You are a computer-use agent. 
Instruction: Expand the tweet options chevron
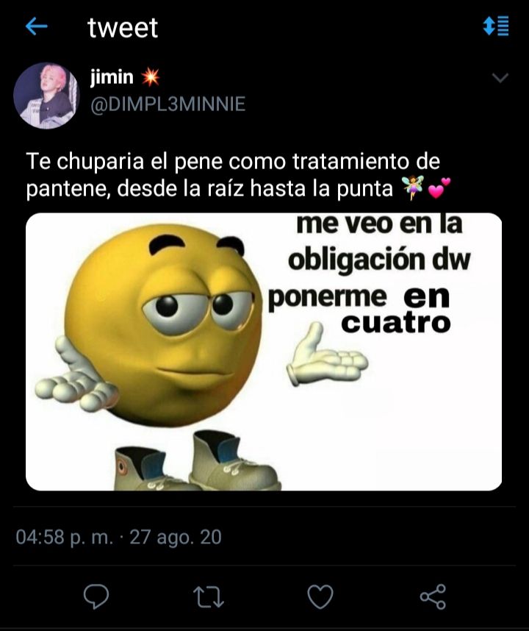[500, 77]
